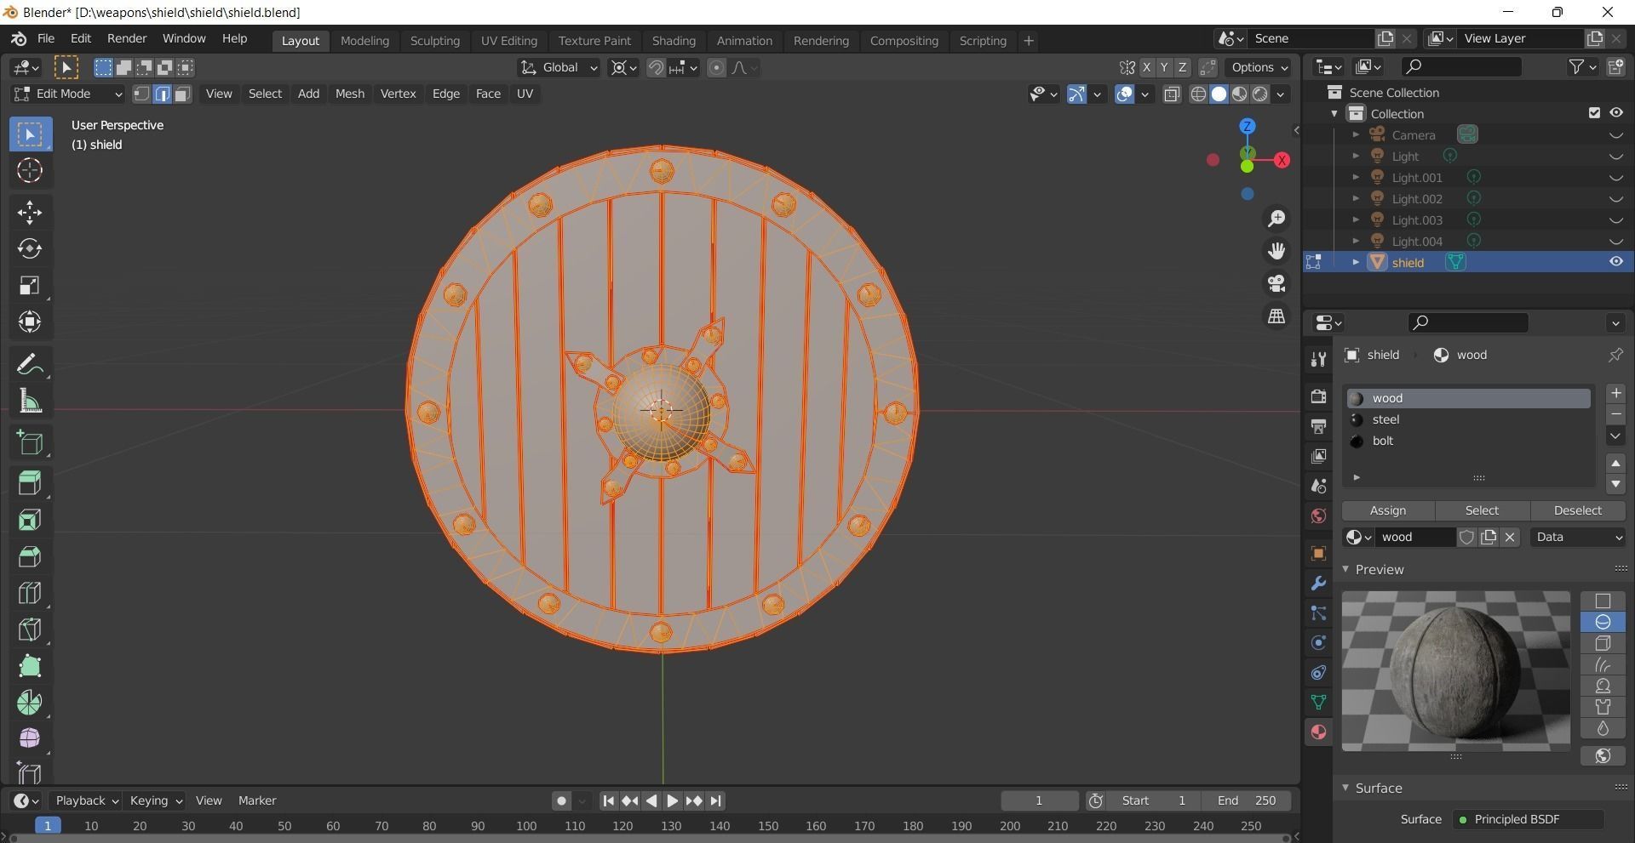Viewport: 1635px width, 843px height.
Task: Click the pan view hand icon
Action: click(1276, 251)
